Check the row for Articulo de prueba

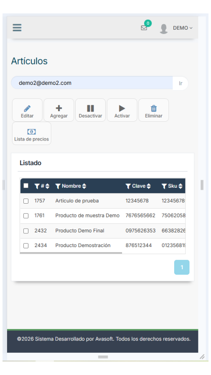(26, 201)
